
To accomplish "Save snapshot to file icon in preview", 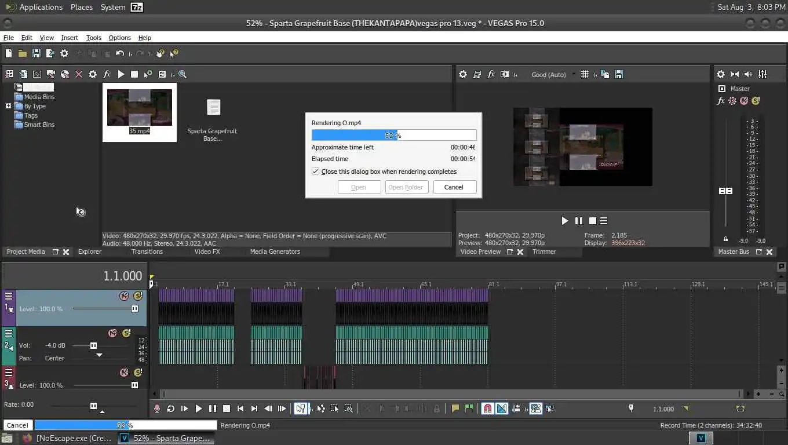I will pyautogui.click(x=619, y=74).
